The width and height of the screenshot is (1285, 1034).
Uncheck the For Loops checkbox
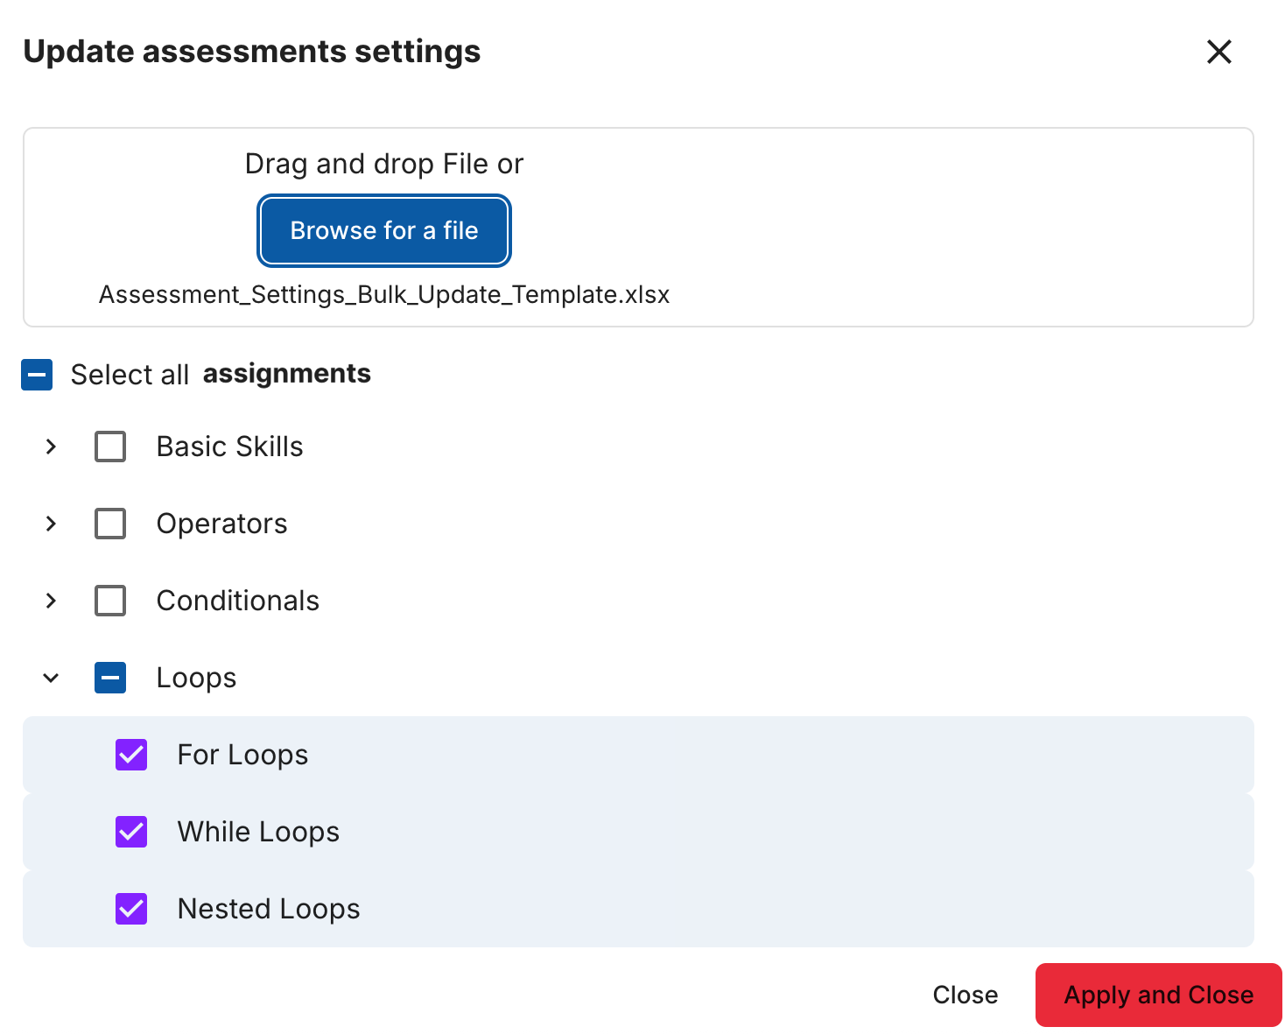[x=131, y=755]
